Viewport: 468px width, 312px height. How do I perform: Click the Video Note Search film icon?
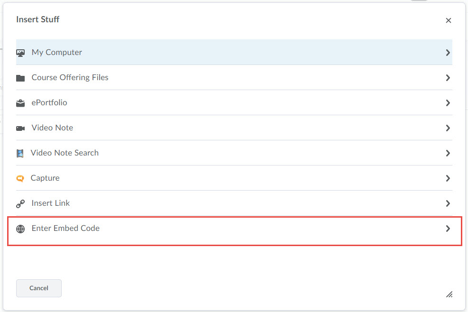20,153
